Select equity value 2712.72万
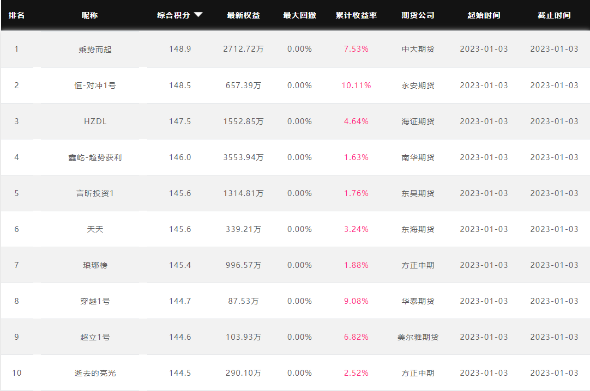This screenshot has height=391, width=590. pos(243,49)
